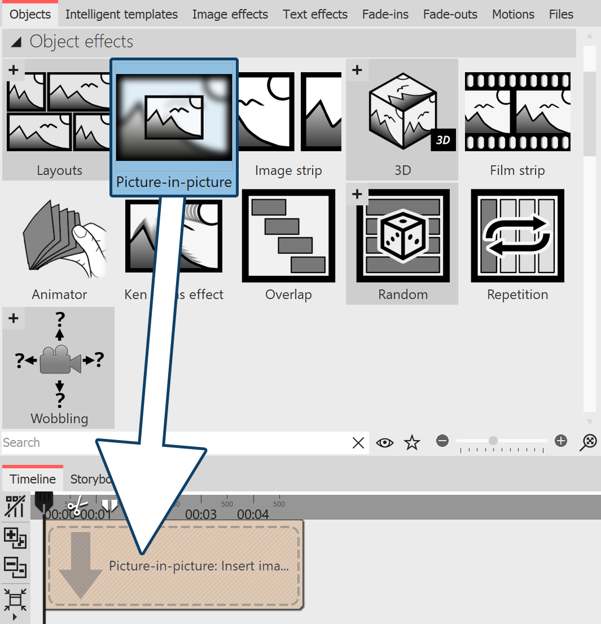Click the zoom-out minus icon
This screenshot has width=601, height=624.
point(442,441)
